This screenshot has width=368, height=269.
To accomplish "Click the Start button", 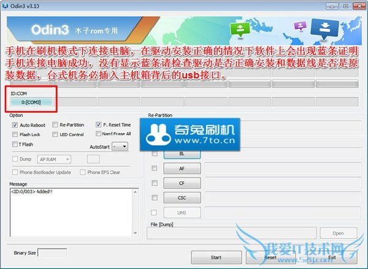I will [x=217, y=257].
